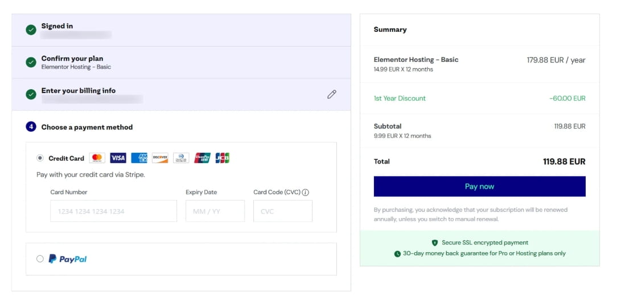Click the Mastercard logo icon
Image resolution: width=629 pixels, height=301 pixels.
pyautogui.click(x=97, y=158)
